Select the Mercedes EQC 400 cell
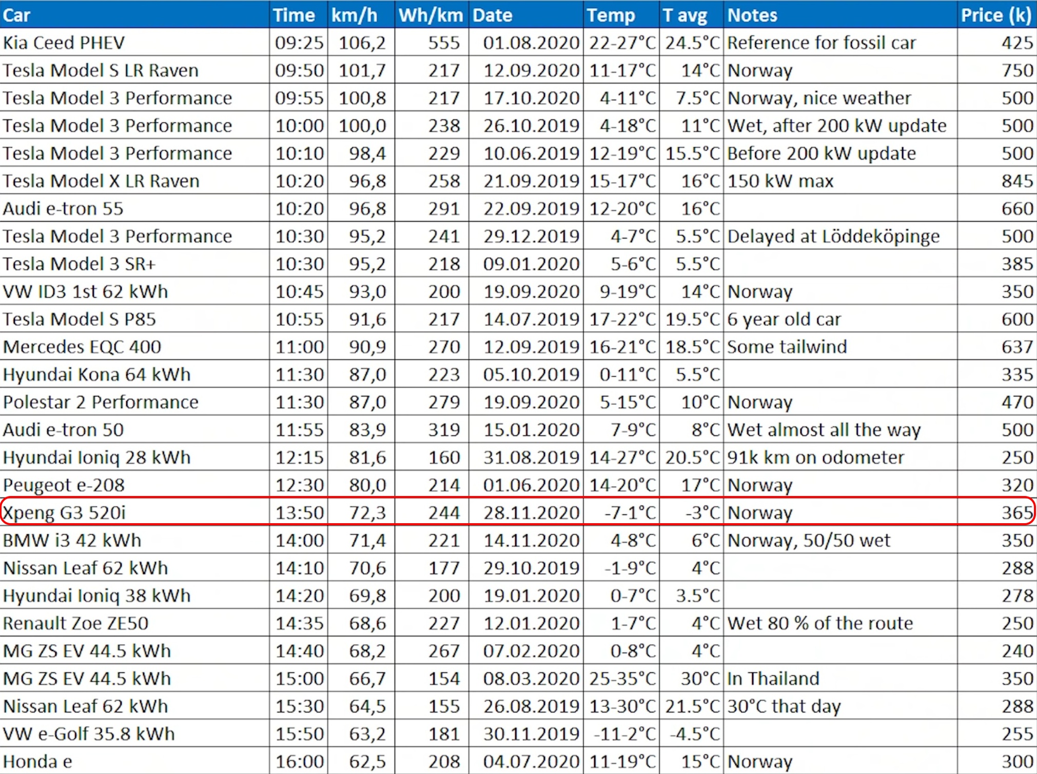 (x=134, y=347)
